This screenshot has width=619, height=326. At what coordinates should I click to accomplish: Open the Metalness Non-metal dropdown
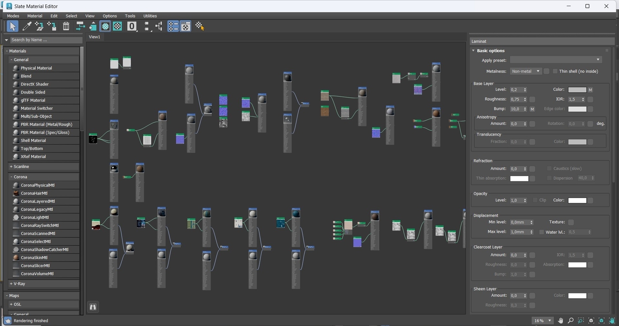(x=526, y=71)
